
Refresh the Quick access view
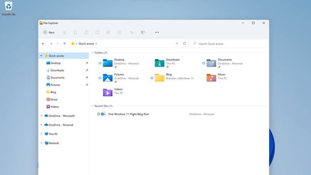coord(185,43)
